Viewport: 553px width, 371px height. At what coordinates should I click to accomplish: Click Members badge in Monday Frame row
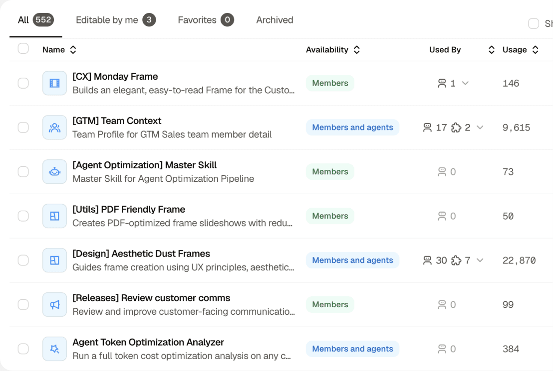330,83
